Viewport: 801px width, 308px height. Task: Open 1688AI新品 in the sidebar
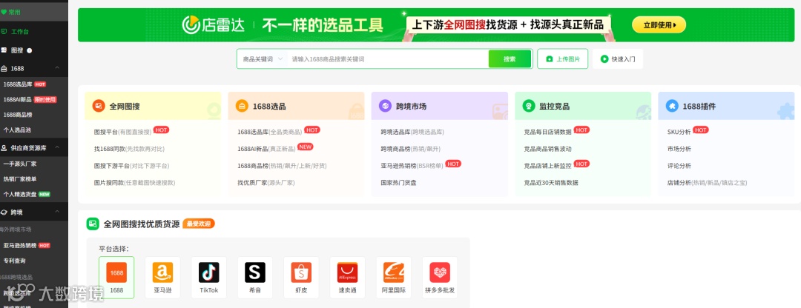[x=17, y=99]
